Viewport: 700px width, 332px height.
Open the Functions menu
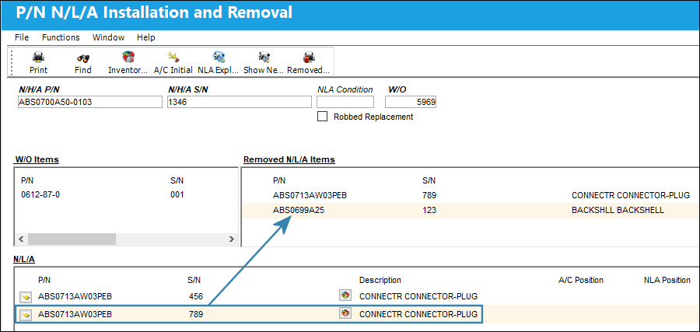pyautogui.click(x=61, y=37)
